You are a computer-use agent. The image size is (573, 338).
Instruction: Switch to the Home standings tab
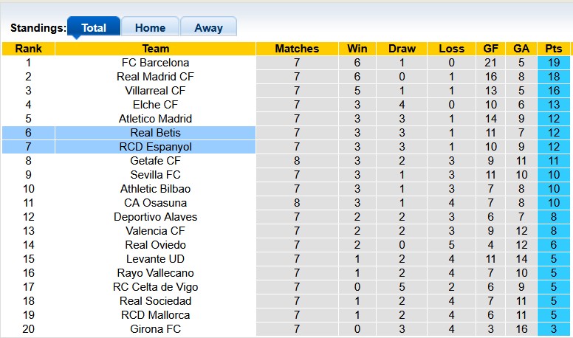[x=150, y=28]
